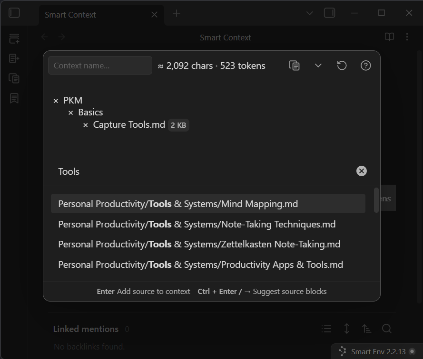Click the refresh context icon
This screenshot has width=423, height=359.
342,66
